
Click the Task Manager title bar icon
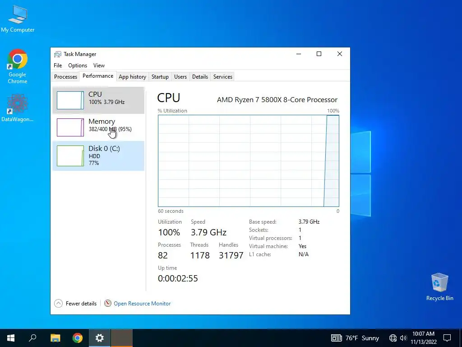pos(58,54)
